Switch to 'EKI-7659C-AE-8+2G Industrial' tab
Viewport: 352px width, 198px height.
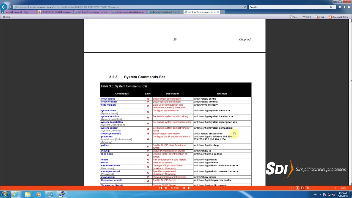click(55, 12)
